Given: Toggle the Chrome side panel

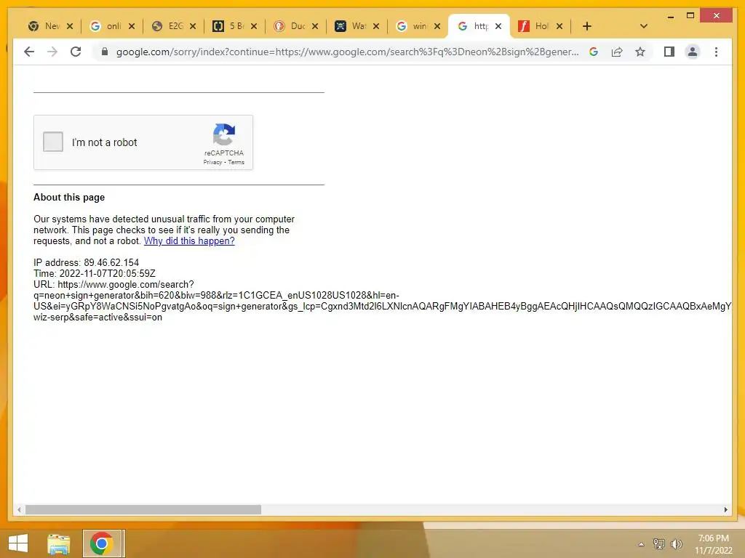Looking at the screenshot, I should tap(669, 52).
